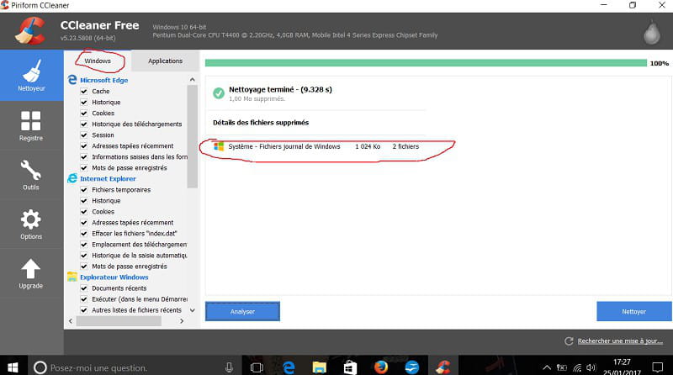Click the Nettoyer button
This screenshot has height=375, width=673.
point(634,311)
